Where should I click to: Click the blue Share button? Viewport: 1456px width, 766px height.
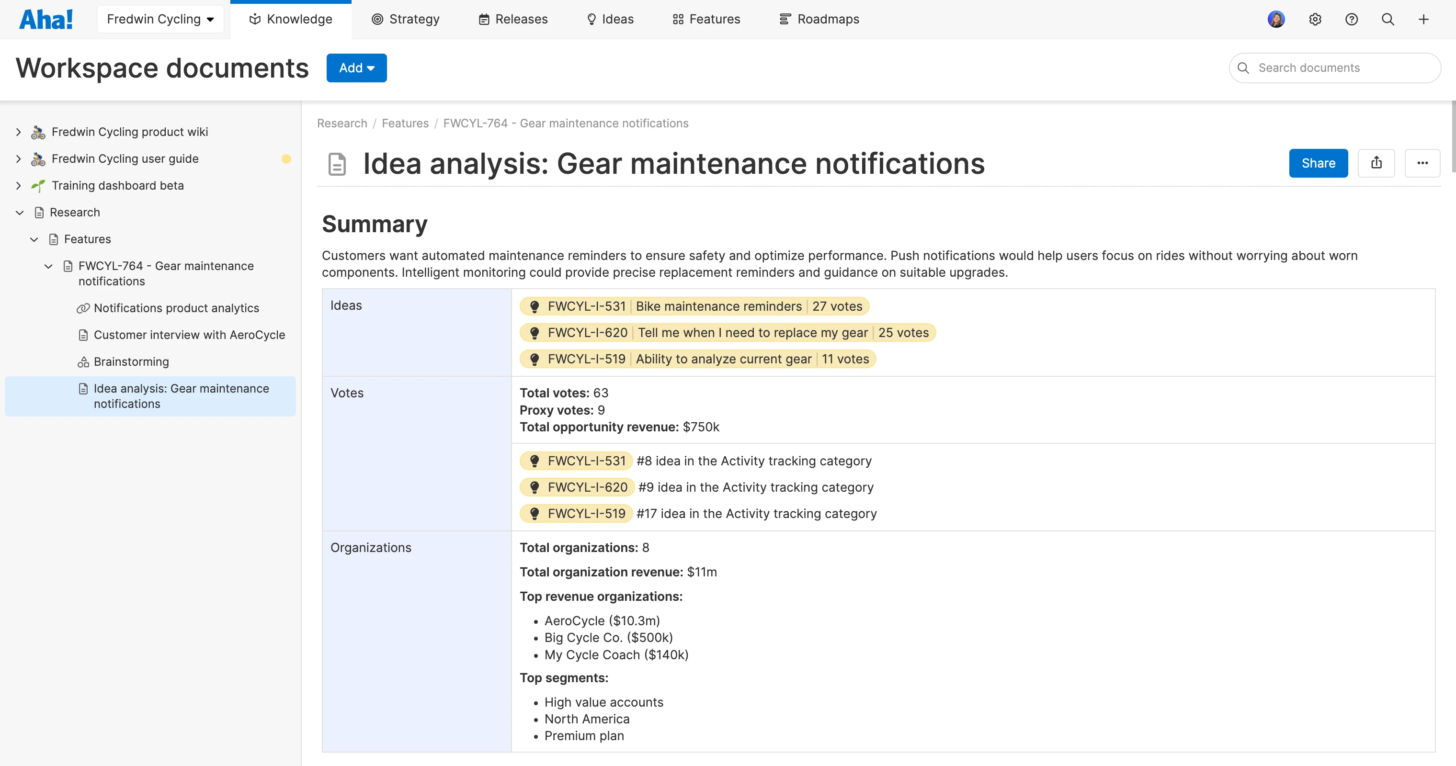pos(1318,163)
